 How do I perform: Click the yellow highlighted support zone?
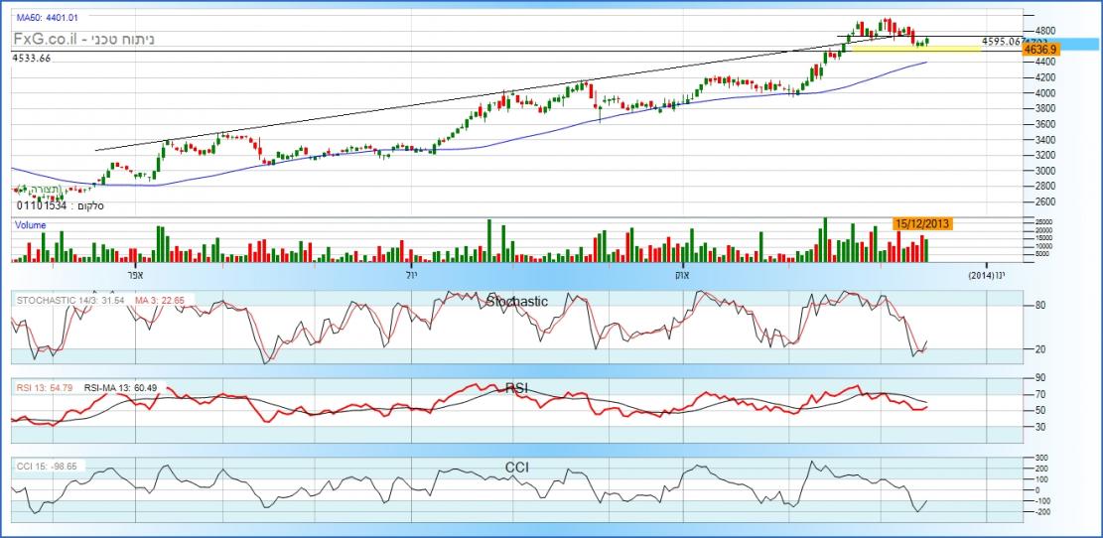tap(913, 48)
